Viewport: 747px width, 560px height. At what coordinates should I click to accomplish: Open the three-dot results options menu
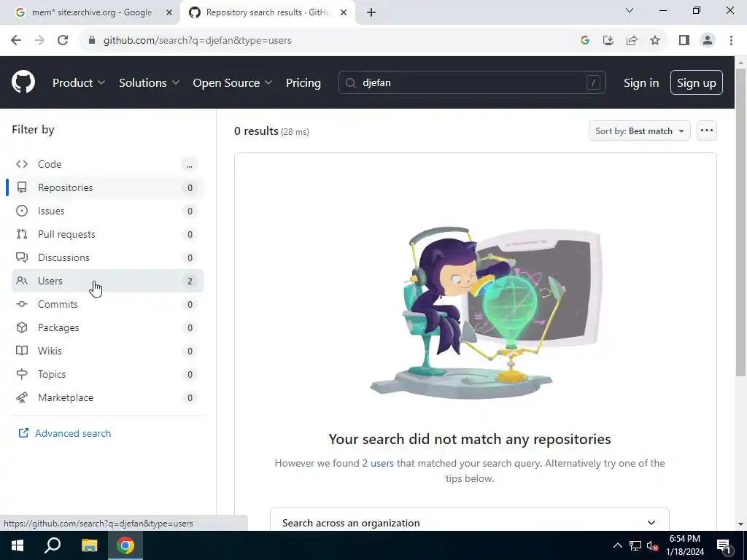pyautogui.click(x=706, y=131)
